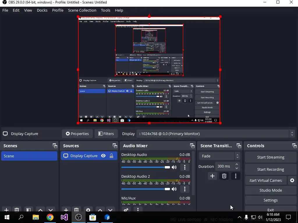
Task: Open Visual Studio from taskbar
Action: click(x=64, y=217)
